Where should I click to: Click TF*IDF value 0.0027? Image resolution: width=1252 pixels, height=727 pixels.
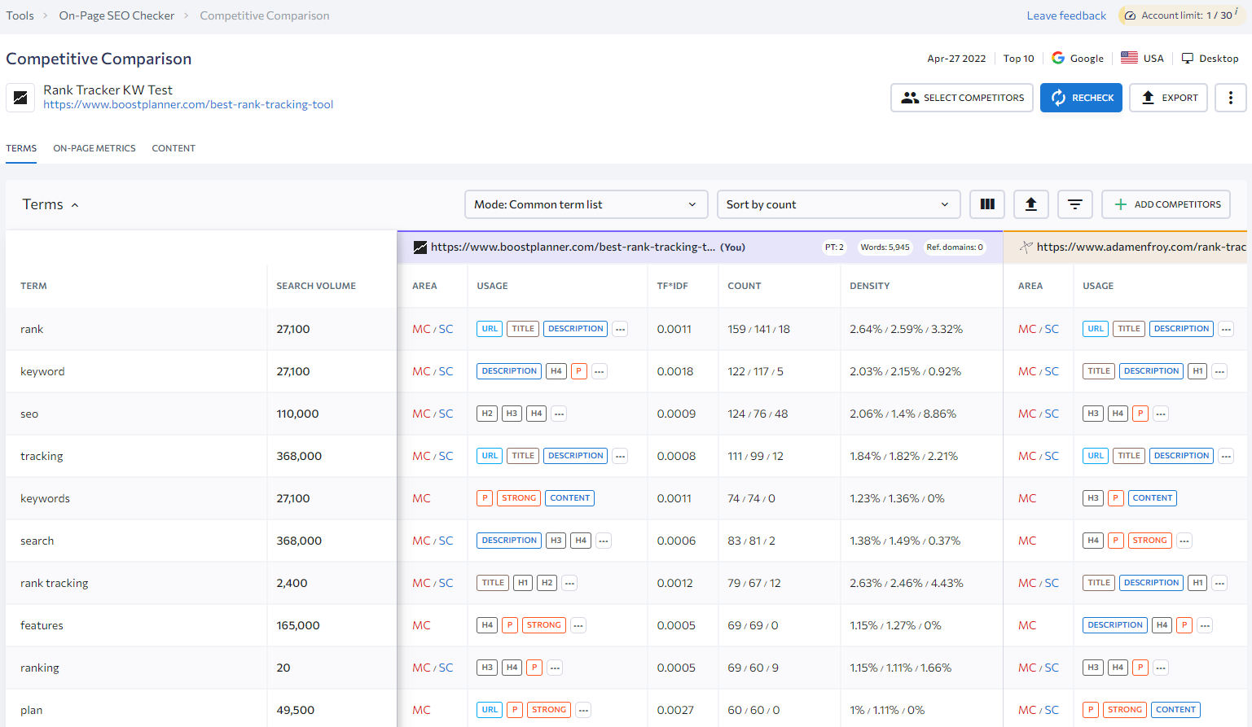tap(675, 710)
